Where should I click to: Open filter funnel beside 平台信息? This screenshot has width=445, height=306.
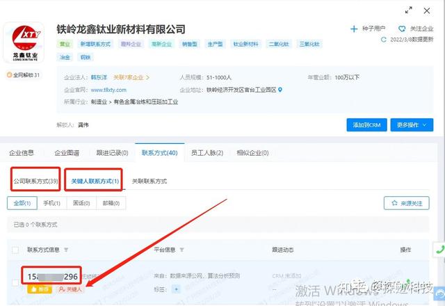[181, 250]
